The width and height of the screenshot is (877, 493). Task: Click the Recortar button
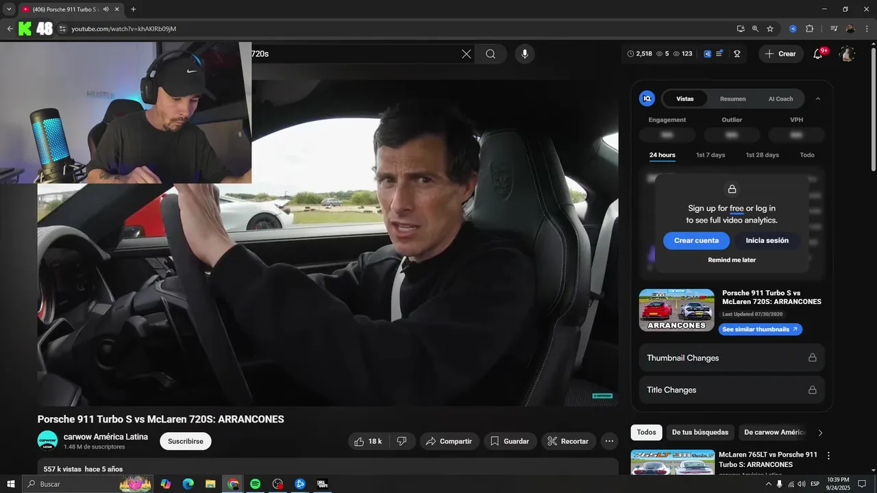[x=568, y=442]
